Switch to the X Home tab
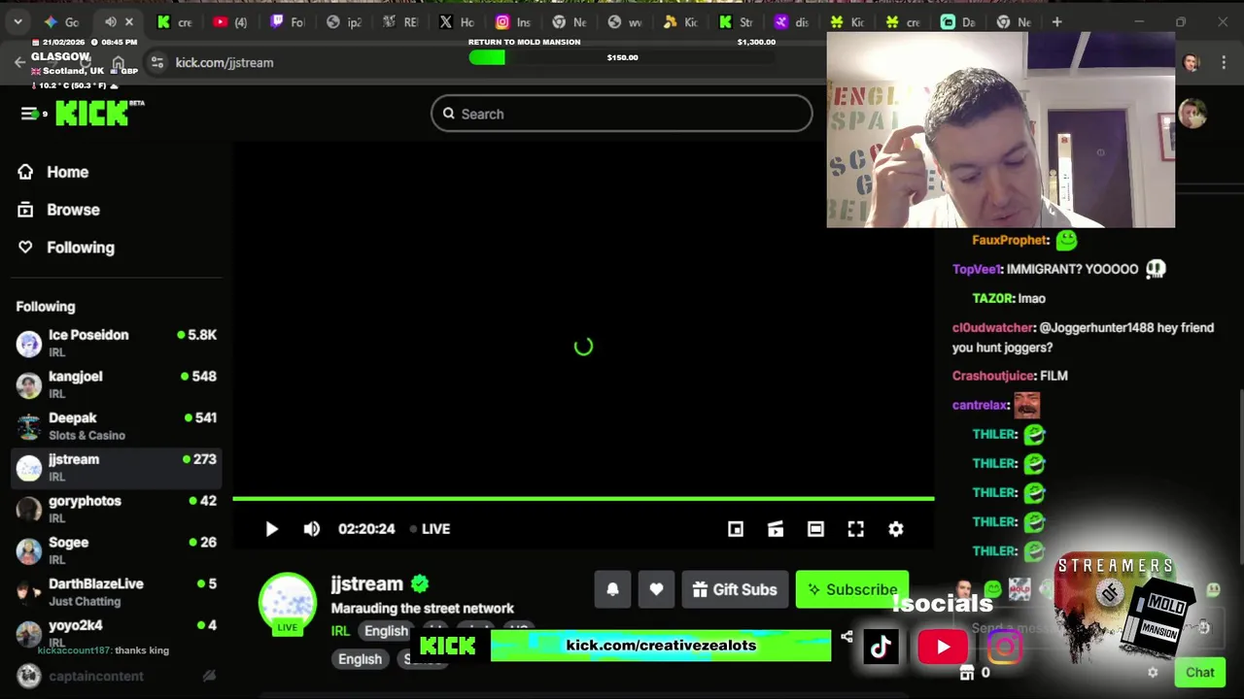 point(457,21)
